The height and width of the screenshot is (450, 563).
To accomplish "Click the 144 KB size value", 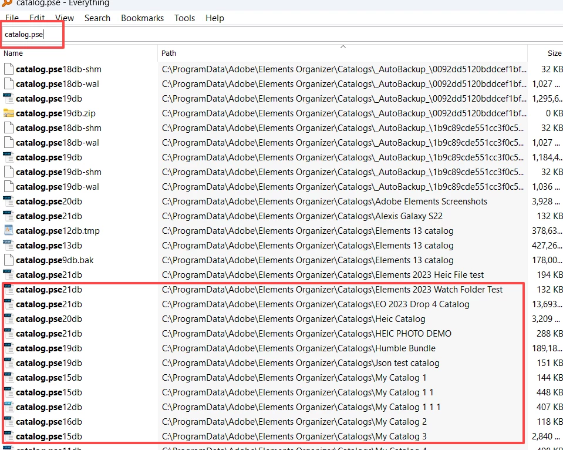I will pos(549,378).
